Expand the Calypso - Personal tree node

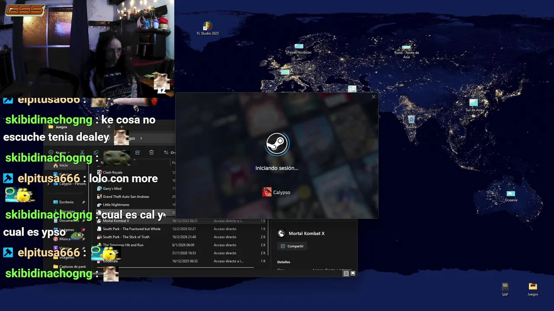[48, 184]
